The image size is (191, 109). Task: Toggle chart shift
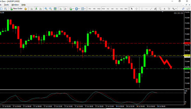coord(65,9)
